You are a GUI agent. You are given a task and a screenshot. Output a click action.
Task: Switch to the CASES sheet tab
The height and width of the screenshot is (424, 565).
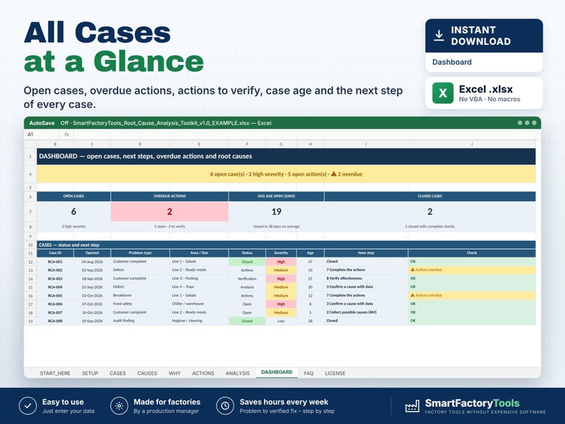(x=118, y=373)
